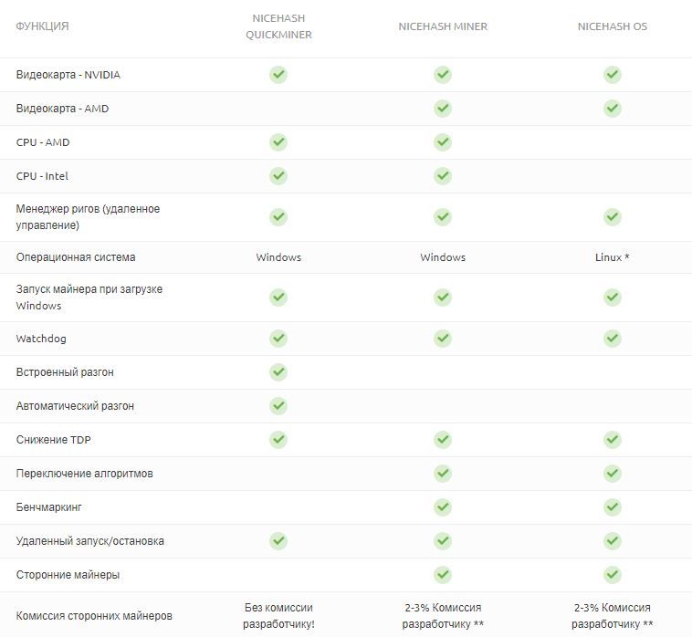
Task: Click the NiceHash QuickMiner column header
Action: (x=278, y=26)
